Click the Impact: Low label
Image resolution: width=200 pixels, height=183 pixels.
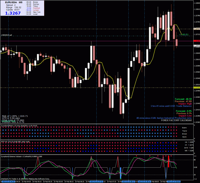[x=185, y=116]
